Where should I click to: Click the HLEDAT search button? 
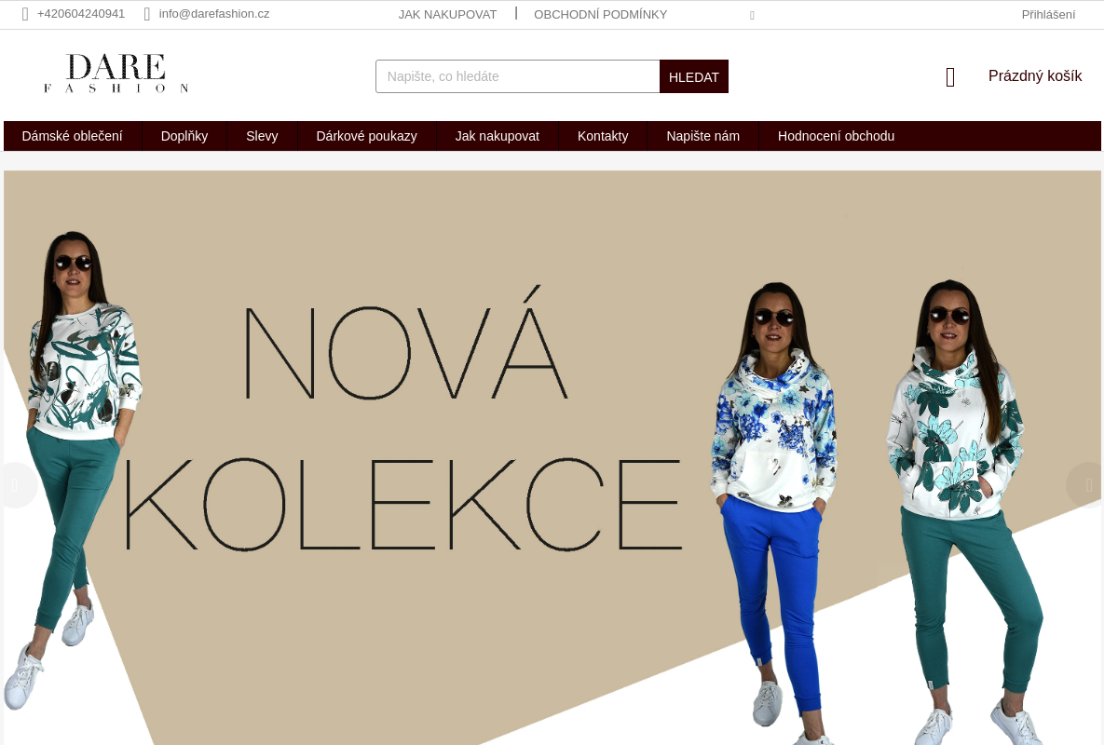(x=694, y=76)
